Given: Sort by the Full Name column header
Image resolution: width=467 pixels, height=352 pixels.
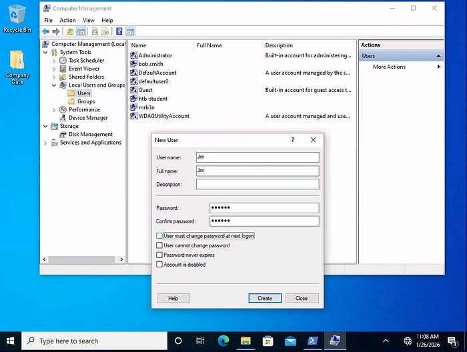Looking at the screenshot, I should tap(228, 45).
